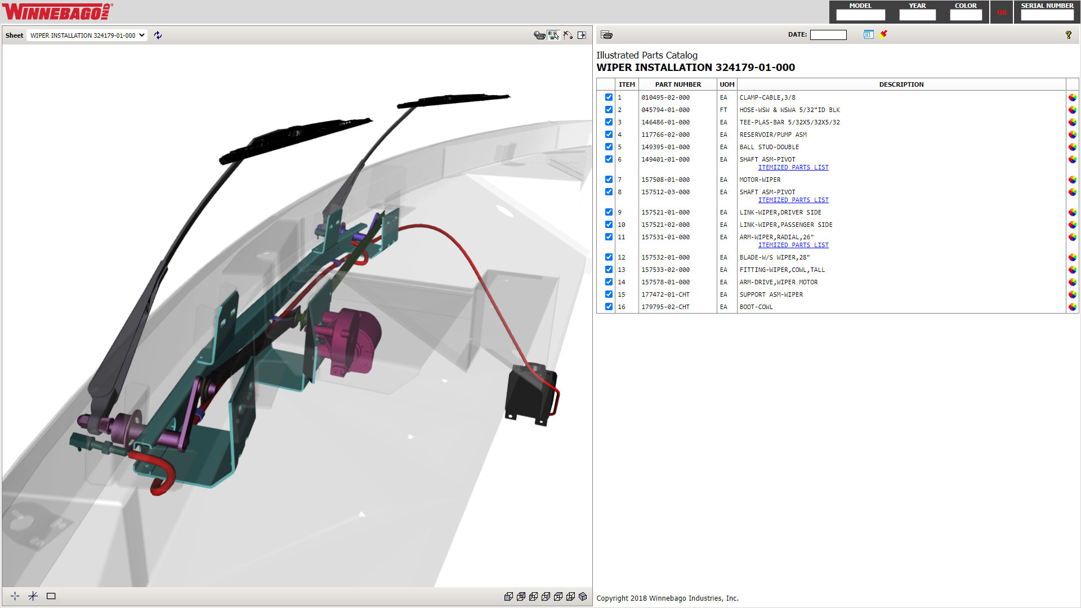Switch to right side view cube
Screen dimensions: 1081x608
tap(546, 597)
